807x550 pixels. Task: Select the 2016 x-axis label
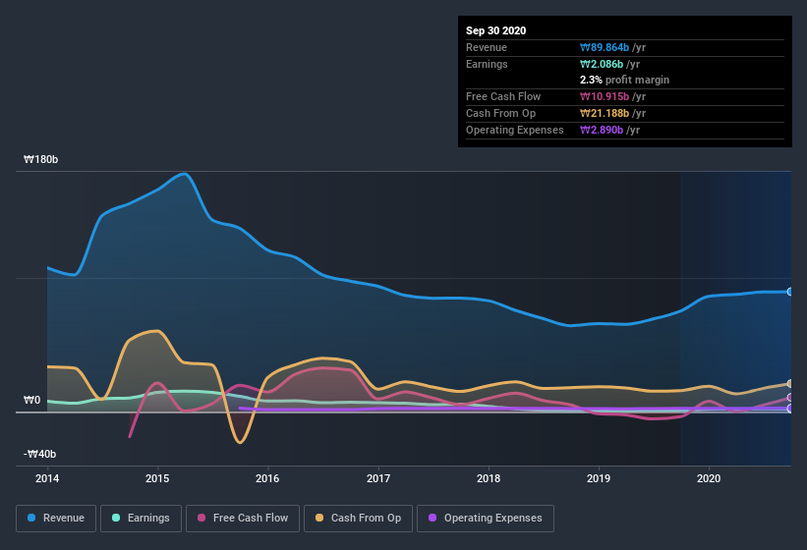[267, 478]
